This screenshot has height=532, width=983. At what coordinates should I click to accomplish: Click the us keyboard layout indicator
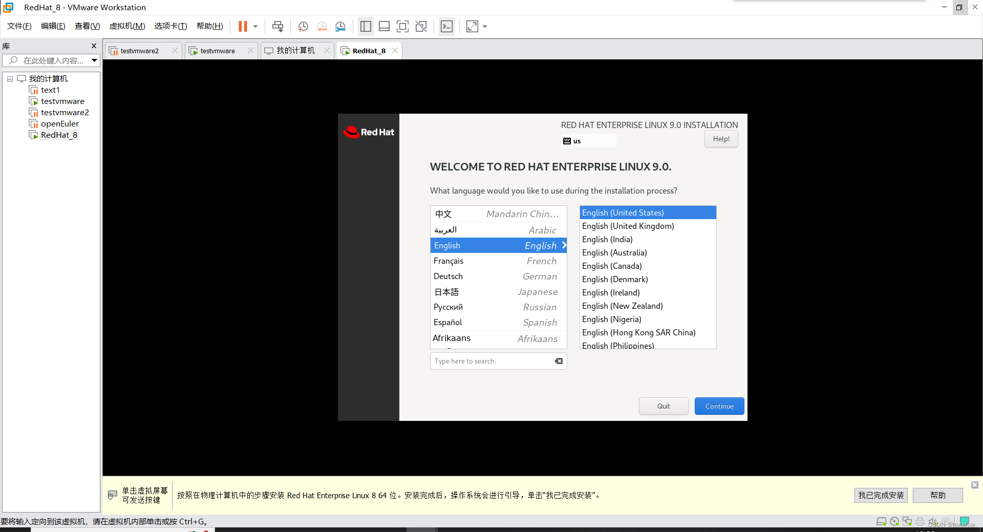pyautogui.click(x=589, y=141)
